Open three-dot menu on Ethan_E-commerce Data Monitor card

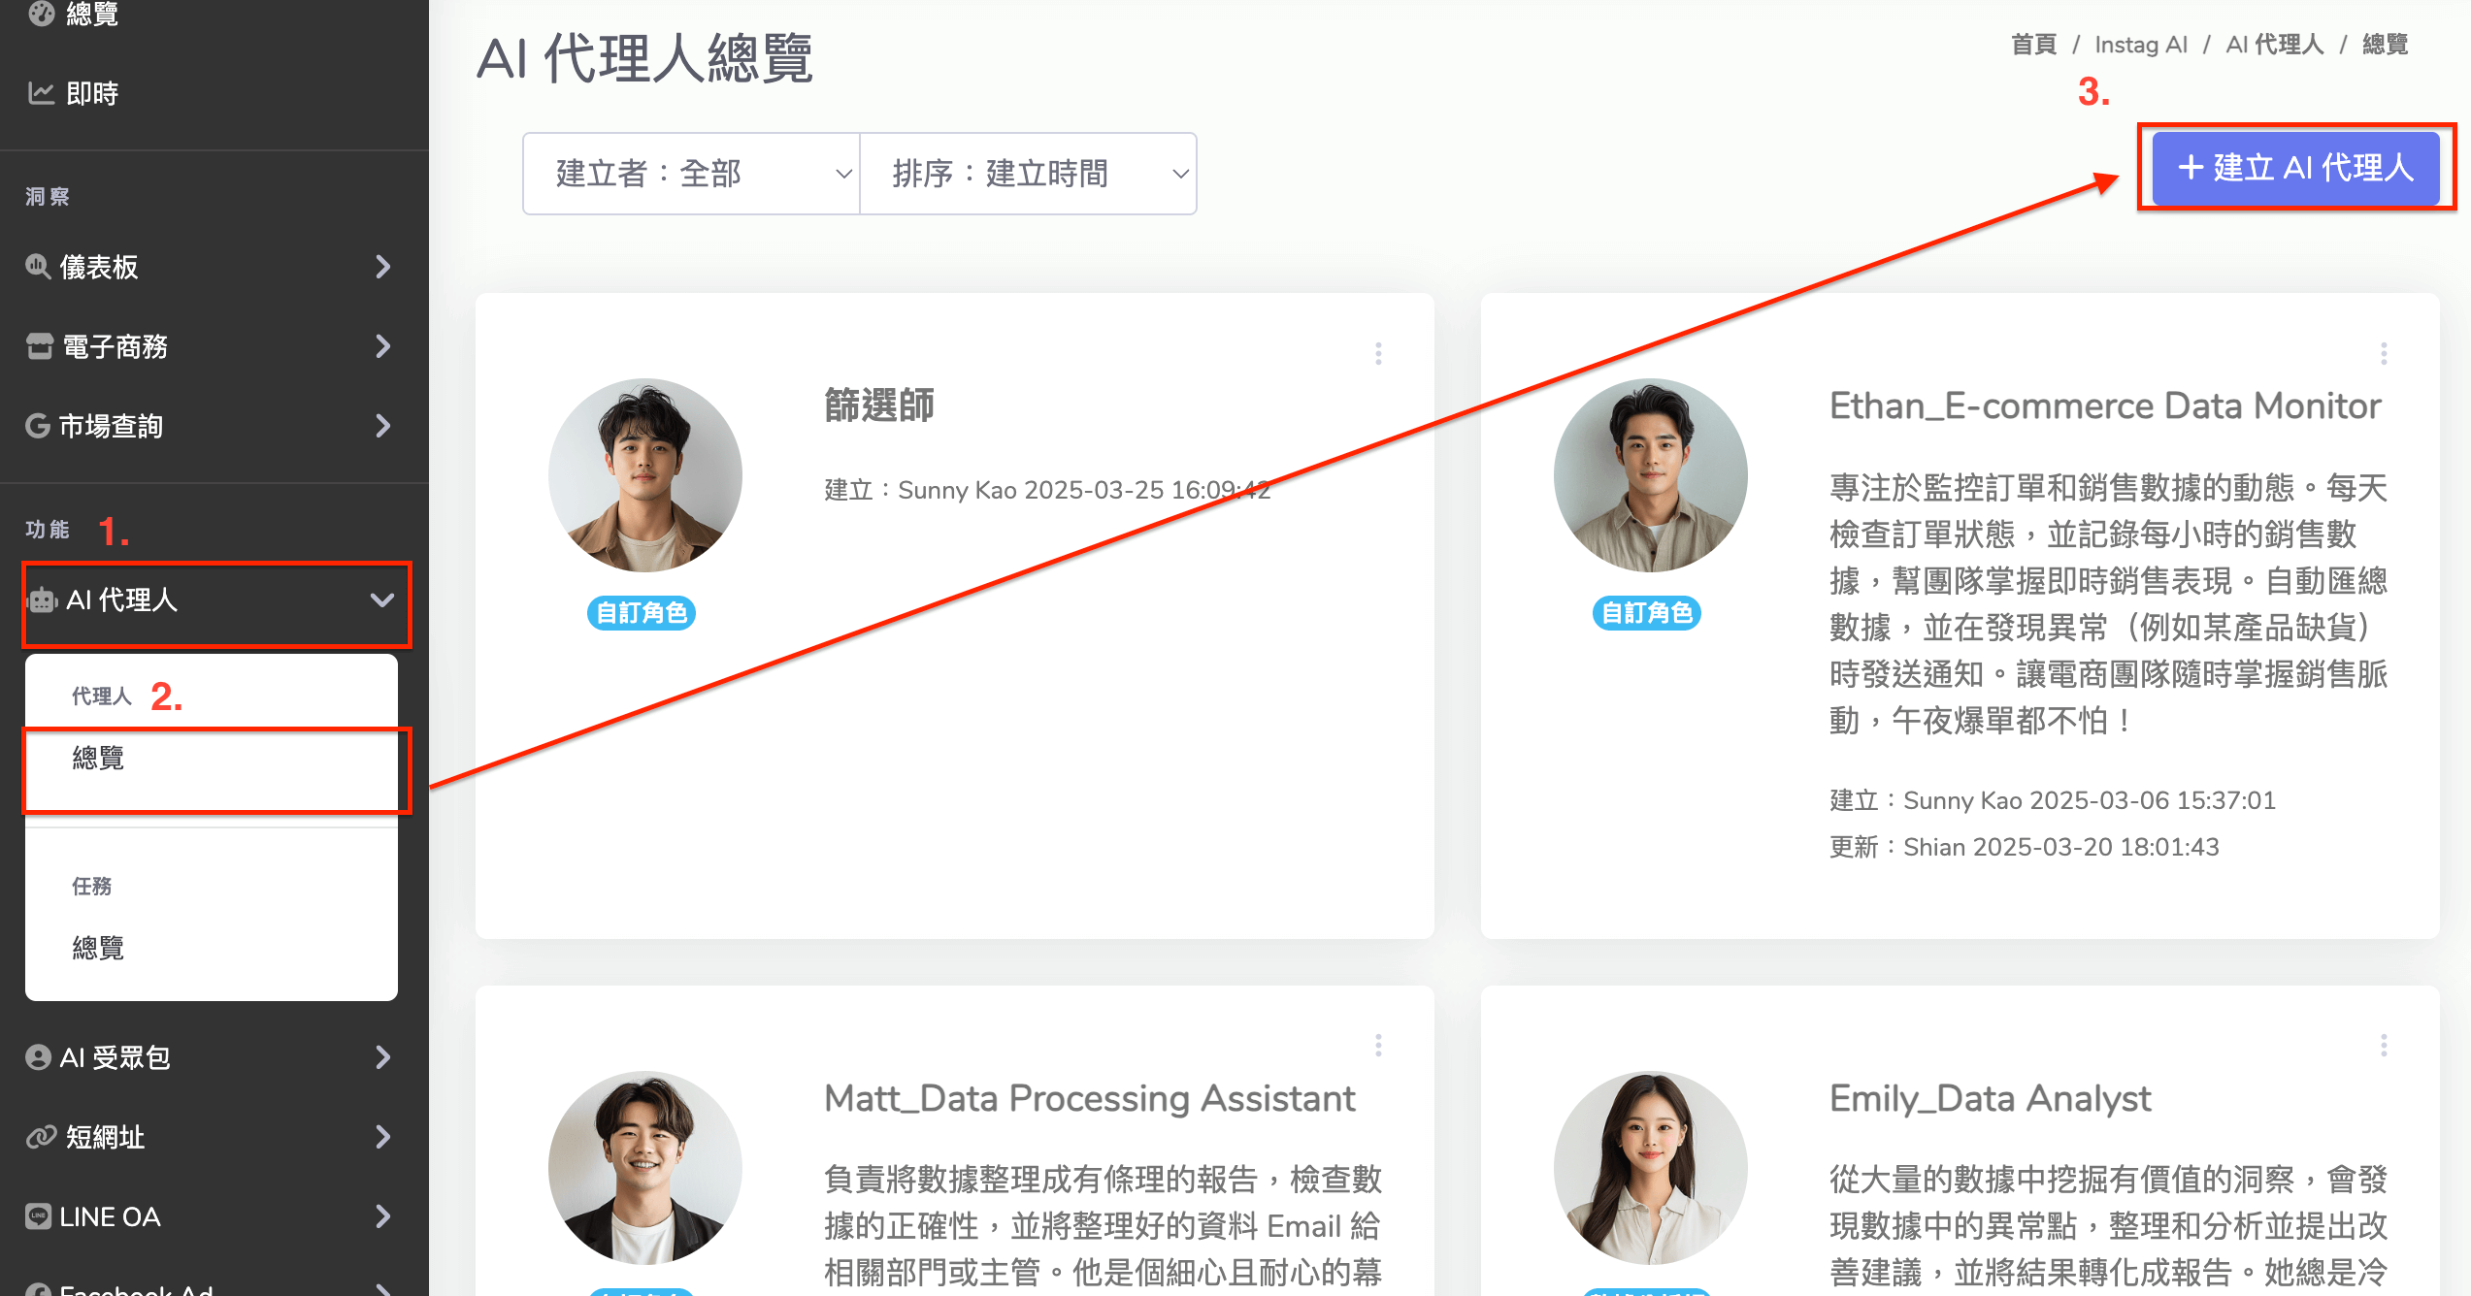point(2384,354)
